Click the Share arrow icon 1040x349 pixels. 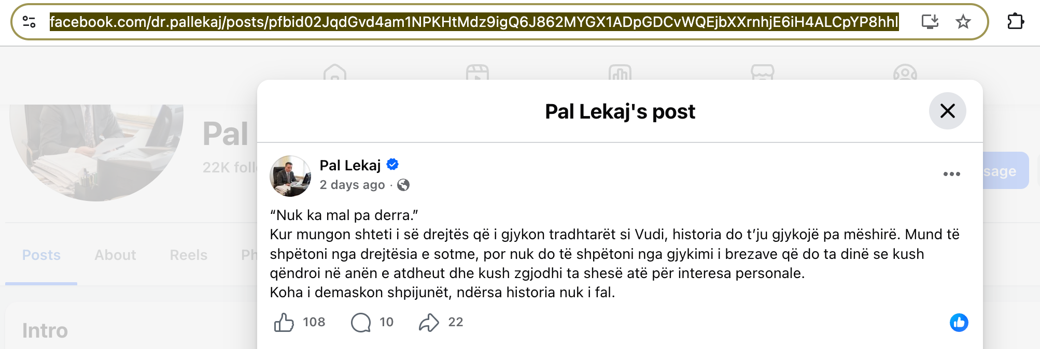(429, 322)
